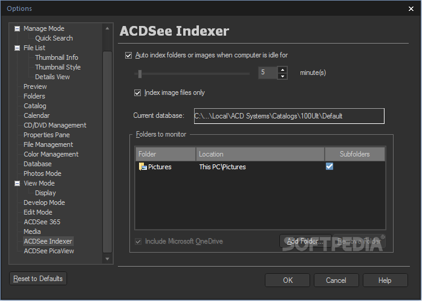Open Color Management options
This screenshot has height=301, width=422.
point(51,154)
